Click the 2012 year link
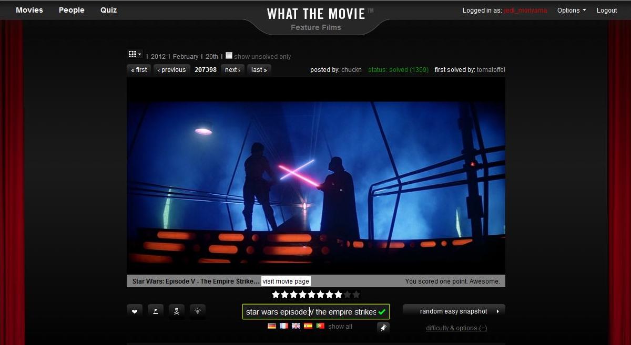Image resolution: width=631 pixels, height=345 pixels. [x=158, y=57]
